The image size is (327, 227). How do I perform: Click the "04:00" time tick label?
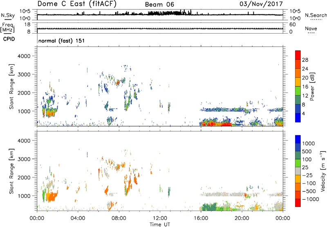pos(78,218)
